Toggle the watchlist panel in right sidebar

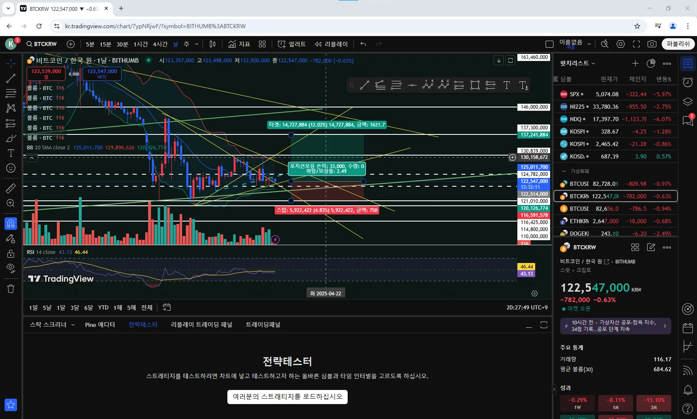pyautogui.click(x=688, y=63)
